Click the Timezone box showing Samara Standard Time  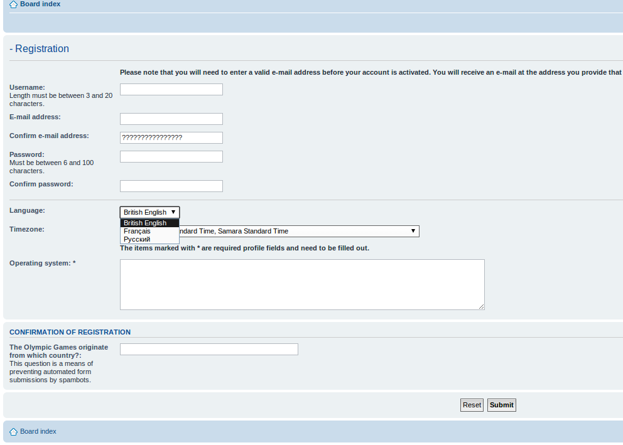click(x=295, y=232)
